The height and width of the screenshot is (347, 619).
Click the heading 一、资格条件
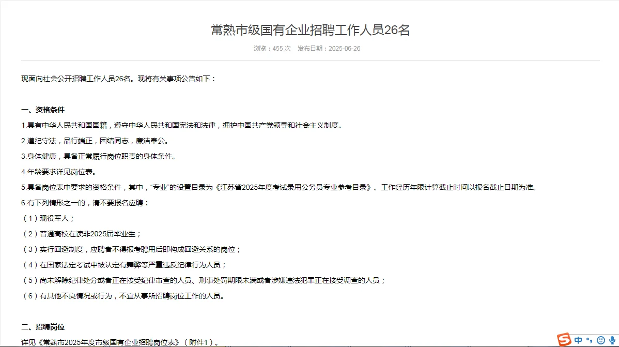43,110
